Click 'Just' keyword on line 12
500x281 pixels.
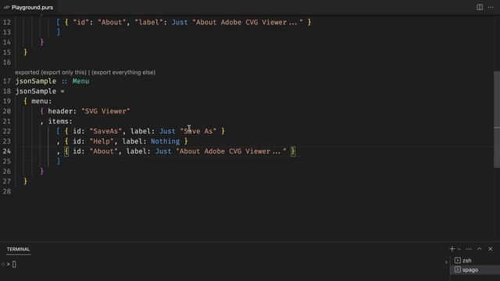click(x=180, y=23)
